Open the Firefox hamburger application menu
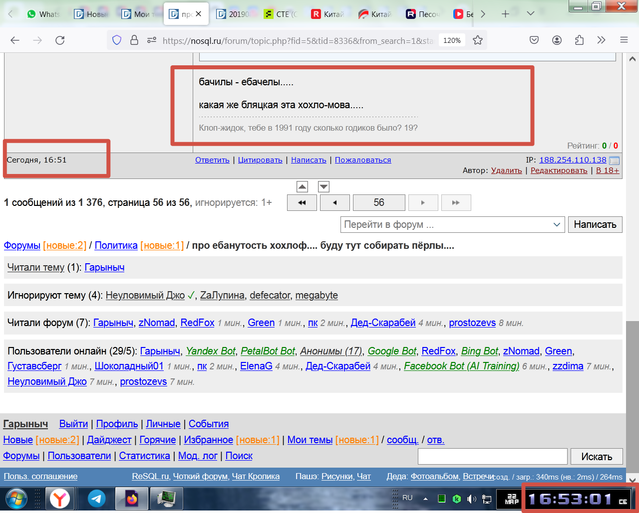 coord(624,40)
